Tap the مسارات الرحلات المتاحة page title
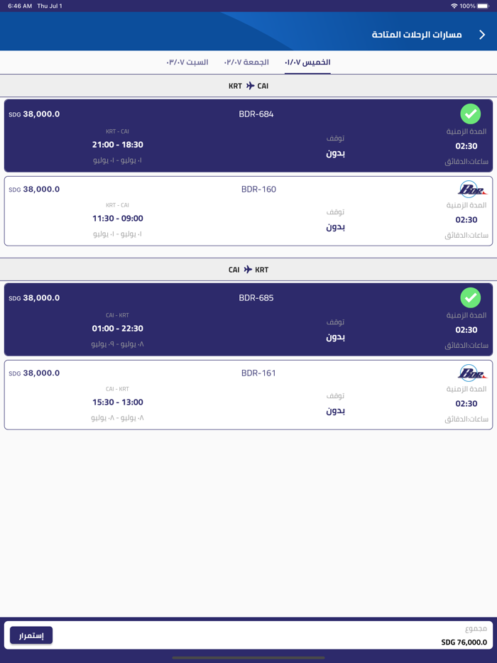Viewport: 497px width, 663px height. pos(417,35)
